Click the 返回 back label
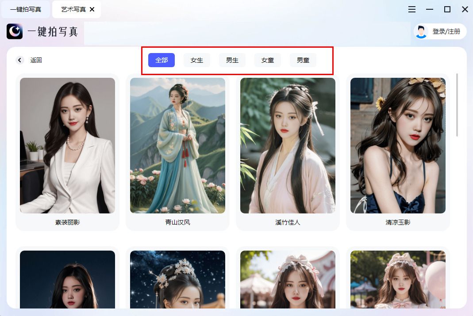The image size is (473, 316). tap(36, 60)
